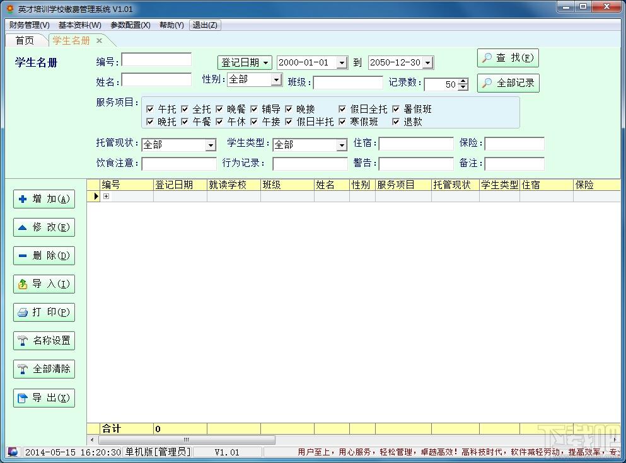
Task: Click the minus icon on 删除 button
Action: (x=23, y=256)
